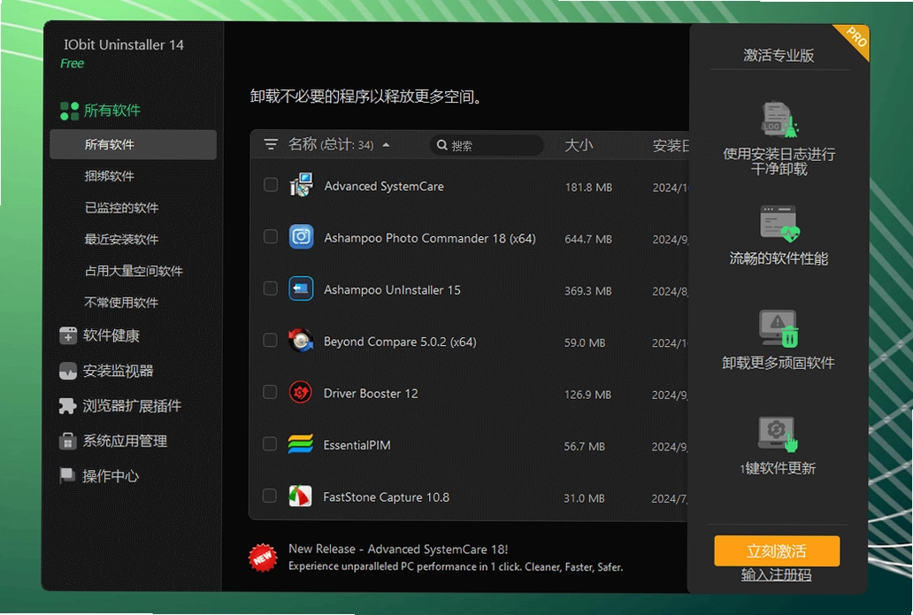Select the Driver Booster 12 name
The image size is (913, 615).
371,393
